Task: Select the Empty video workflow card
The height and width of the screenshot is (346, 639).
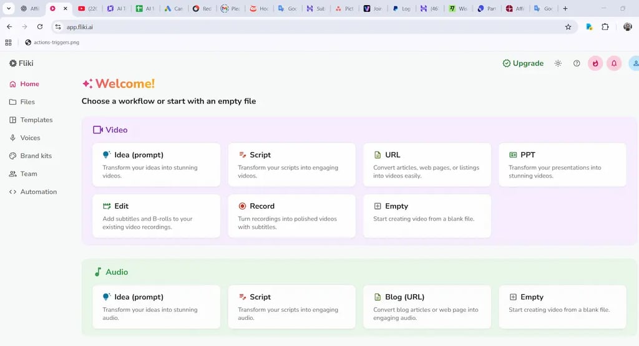Action: click(427, 216)
